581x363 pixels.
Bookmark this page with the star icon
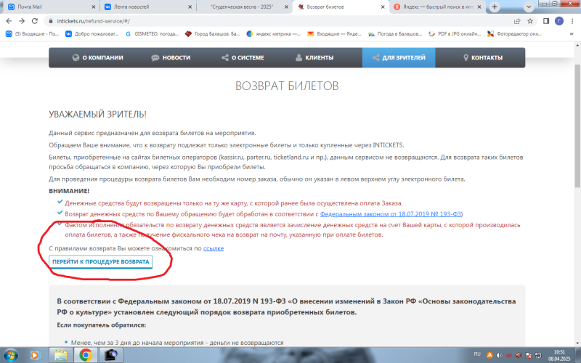point(530,21)
